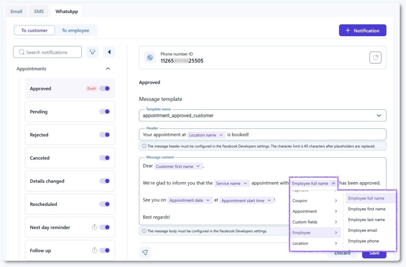Click the timer icon on Next day reminder
The image size is (406, 267).
pos(94,227)
